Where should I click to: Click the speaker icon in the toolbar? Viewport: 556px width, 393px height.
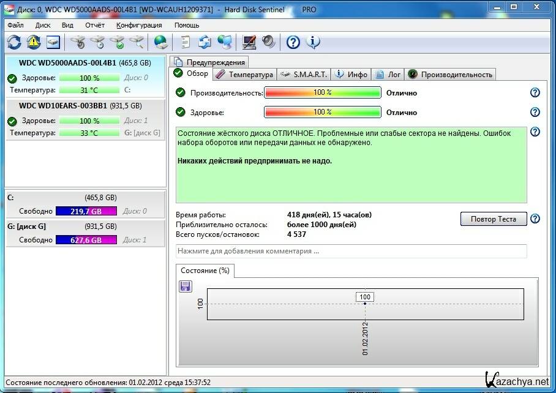point(268,42)
